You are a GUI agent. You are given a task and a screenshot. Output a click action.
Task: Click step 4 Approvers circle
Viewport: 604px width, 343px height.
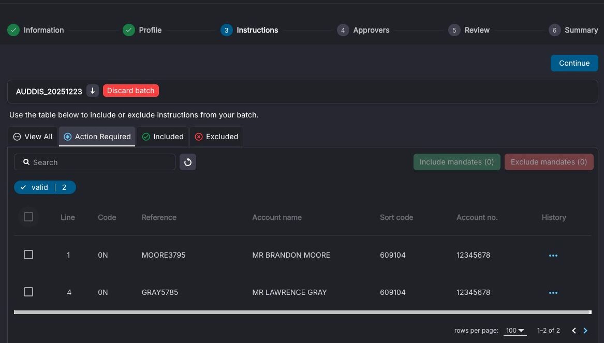coord(343,30)
